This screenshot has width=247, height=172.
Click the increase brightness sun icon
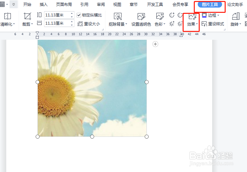(172, 24)
